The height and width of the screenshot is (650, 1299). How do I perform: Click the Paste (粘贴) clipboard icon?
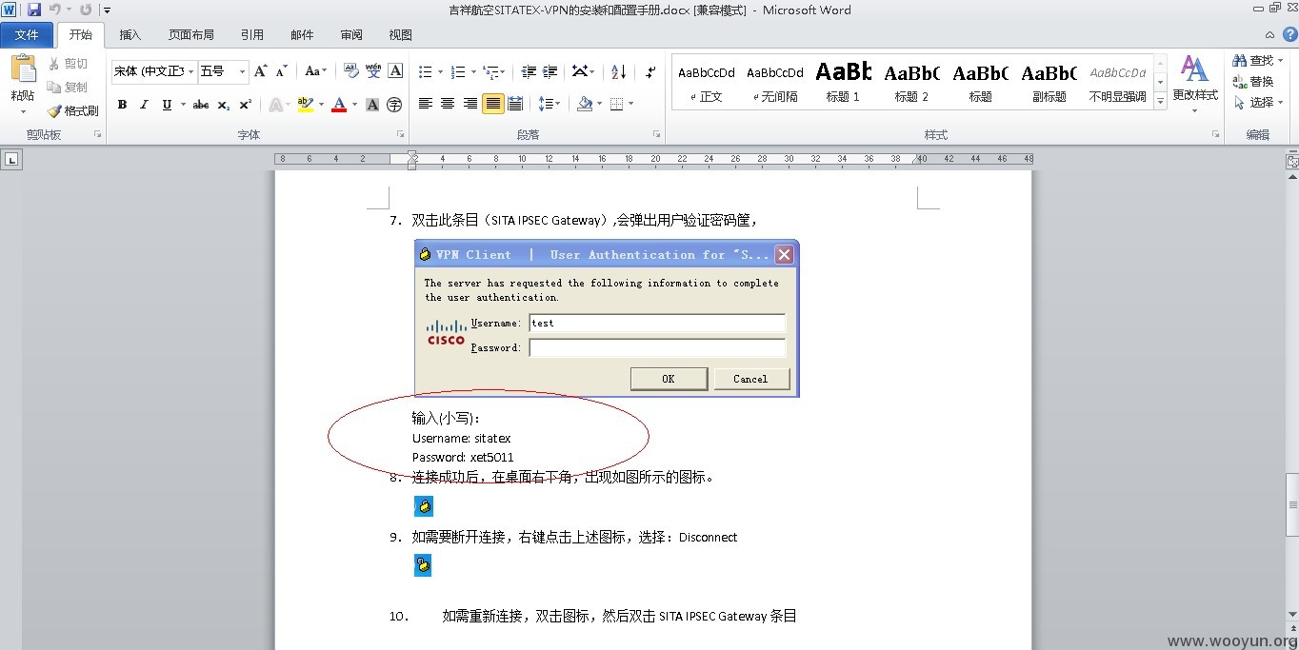pyautogui.click(x=23, y=70)
